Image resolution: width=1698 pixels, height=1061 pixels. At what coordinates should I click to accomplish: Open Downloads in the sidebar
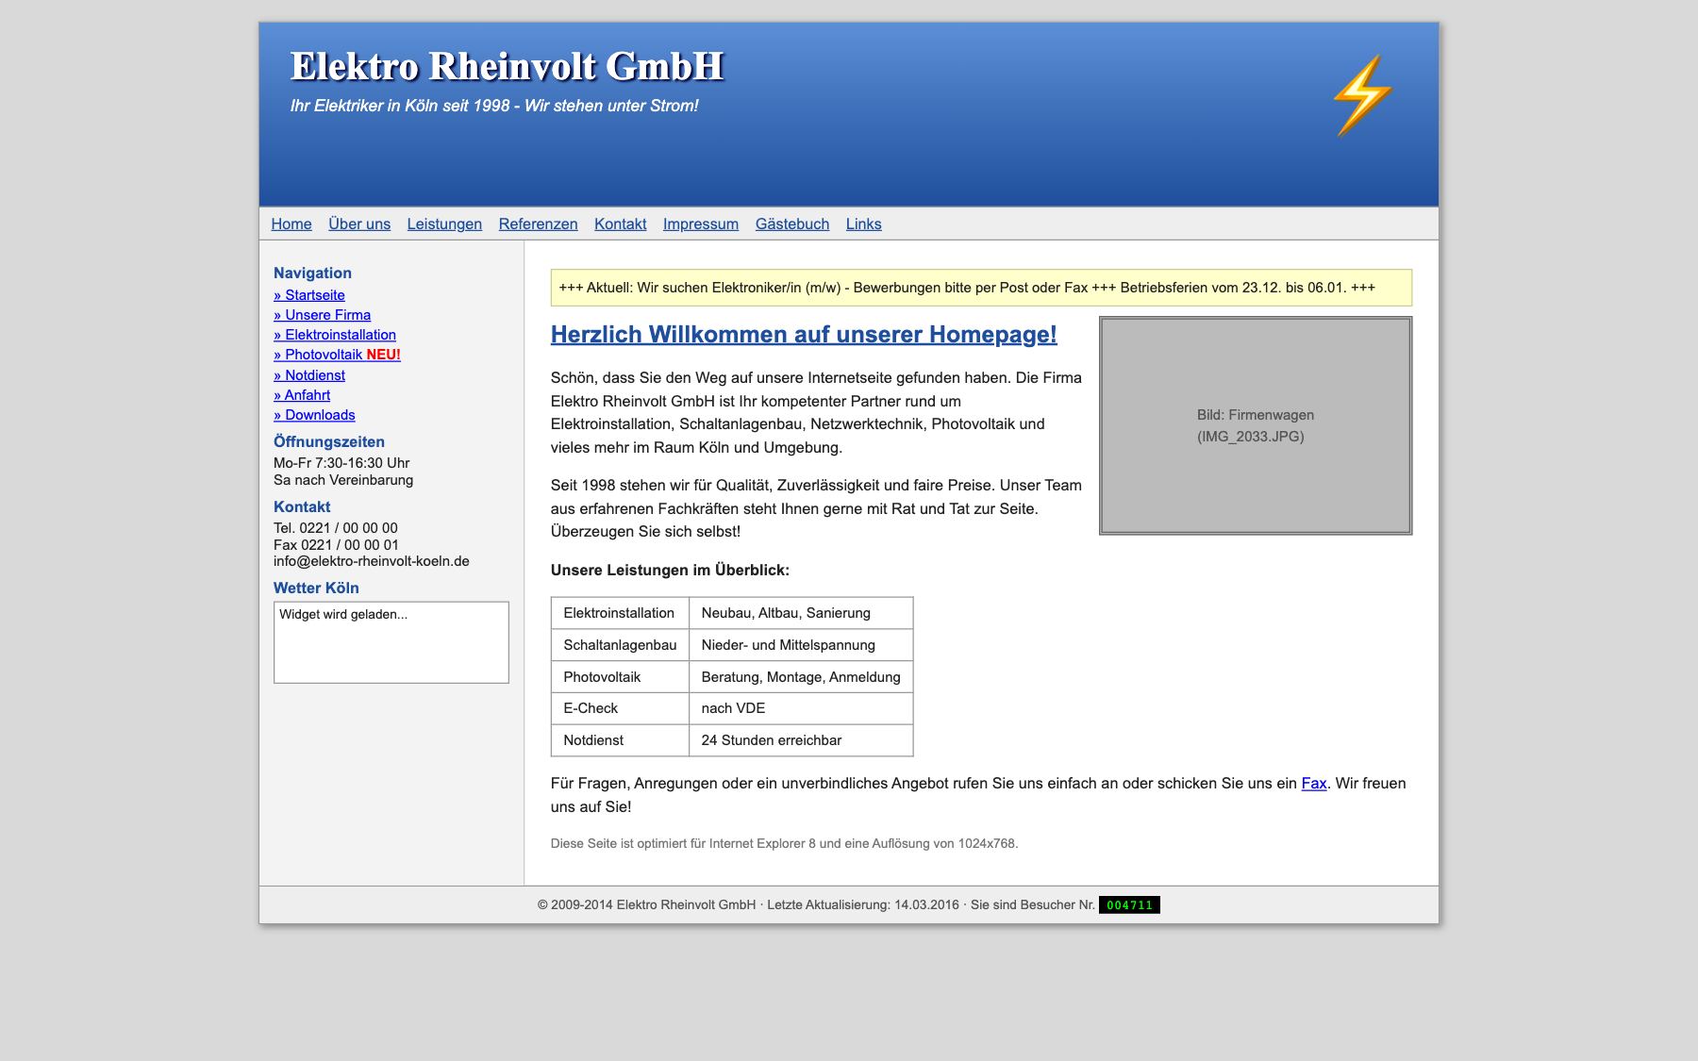[314, 415]
